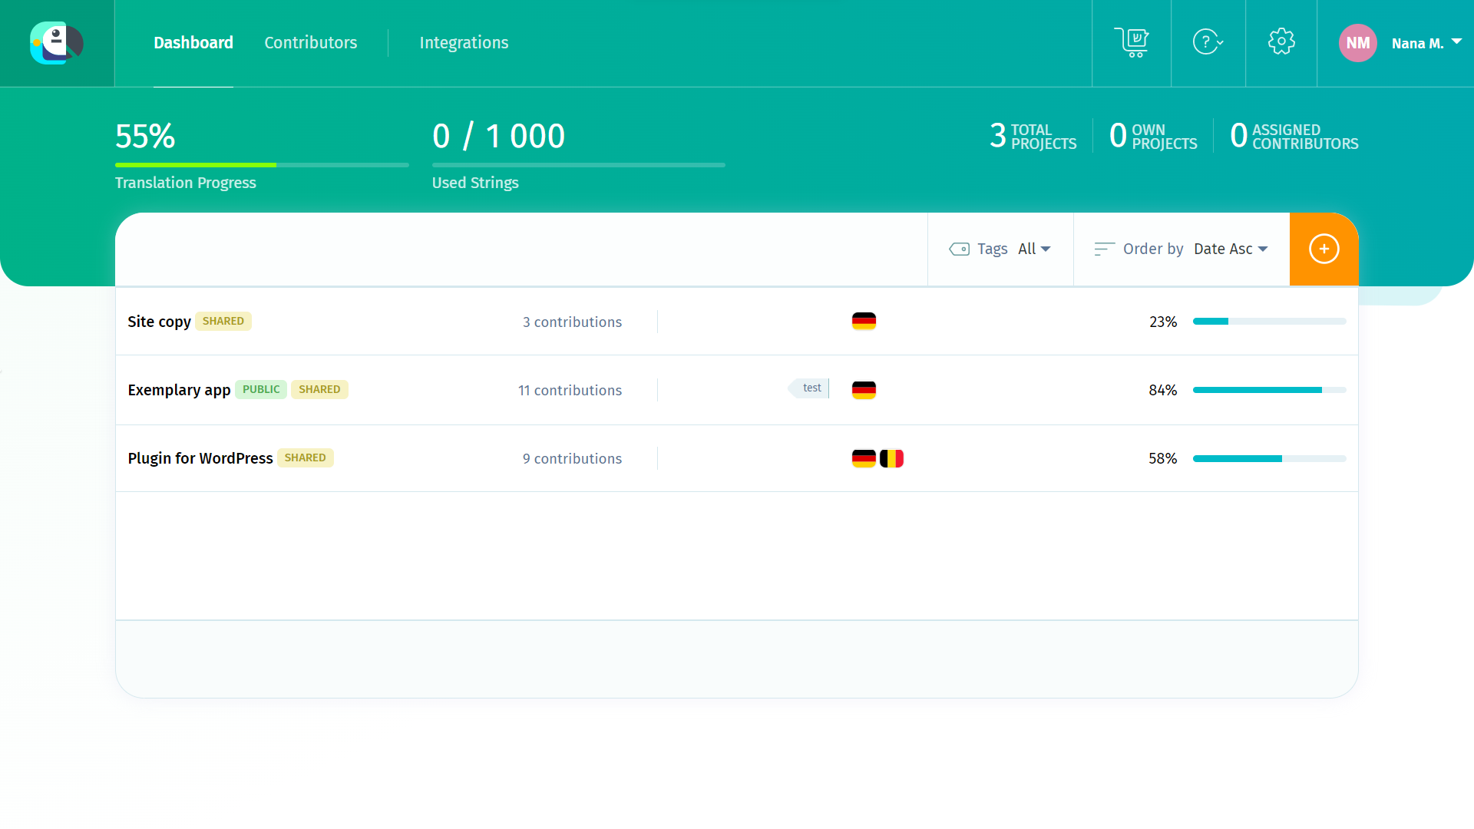
Task: Open the Plugin for WordPress project
Action: 200,458
